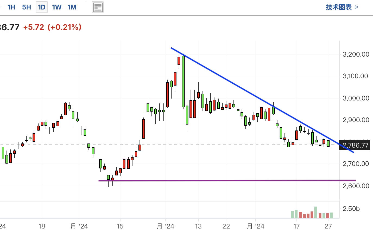Screen dimensions: 373x235
Task: Switch to the 1M timeframe
Action: (x=72, y=7)
